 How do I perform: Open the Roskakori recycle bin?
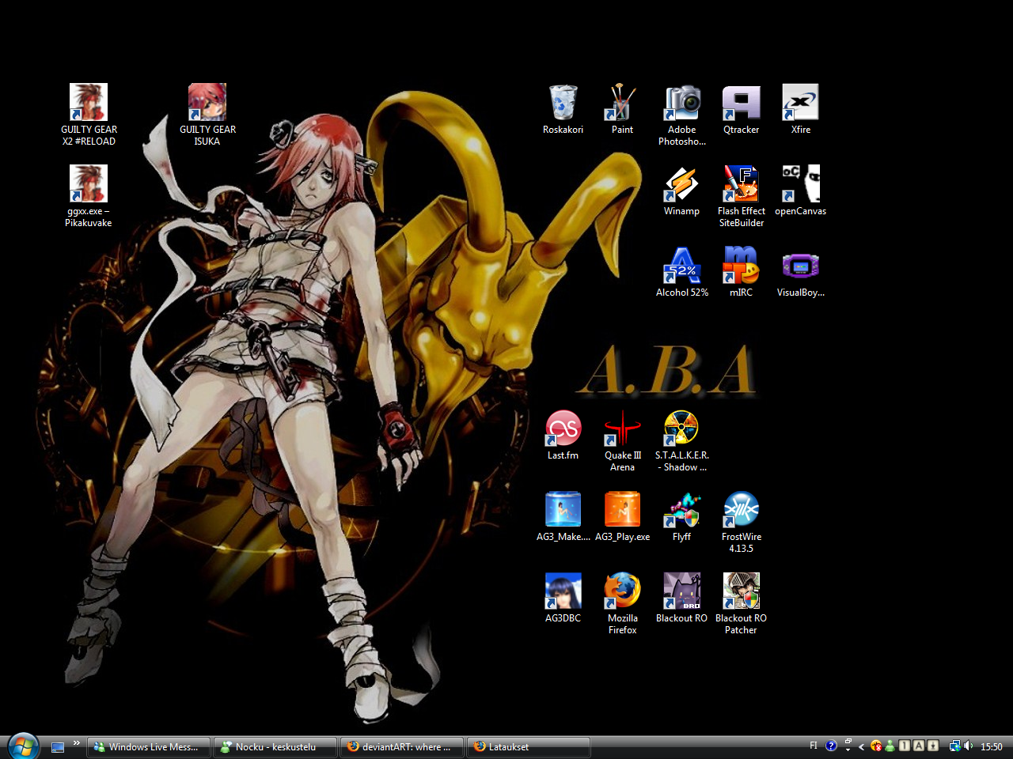click(x=563, y=109)
